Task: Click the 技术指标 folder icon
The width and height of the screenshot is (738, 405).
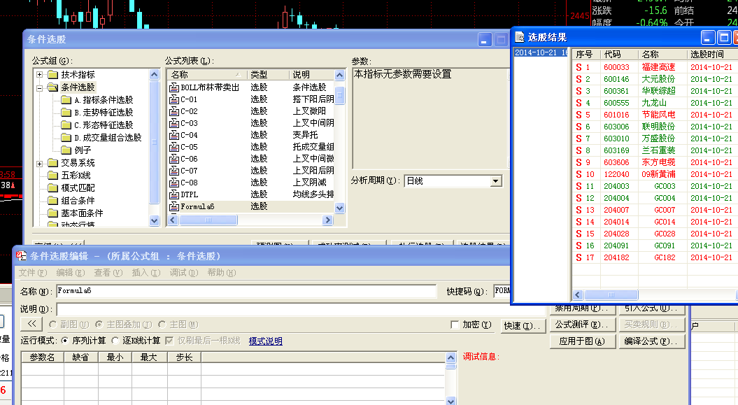Action: click(x=52, y=75)
